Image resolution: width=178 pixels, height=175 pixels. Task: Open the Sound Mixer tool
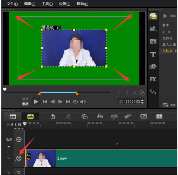pos(100,117)
